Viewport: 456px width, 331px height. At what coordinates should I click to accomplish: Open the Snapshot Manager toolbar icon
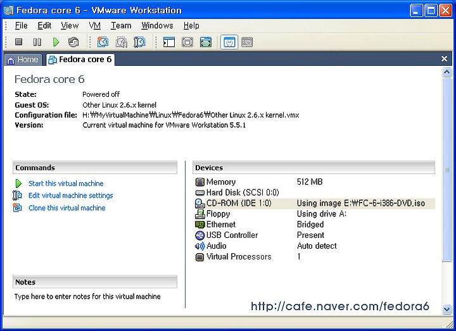(x=139, y=42)
